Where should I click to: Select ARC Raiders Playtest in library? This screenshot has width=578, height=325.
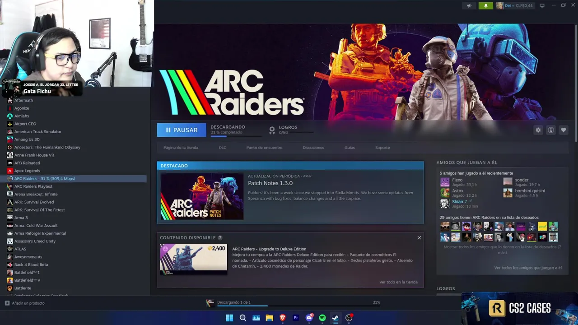click(x=33, y=186)
